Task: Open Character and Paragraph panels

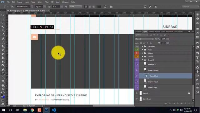Action: pyautogui.click(x=111, y=7)
